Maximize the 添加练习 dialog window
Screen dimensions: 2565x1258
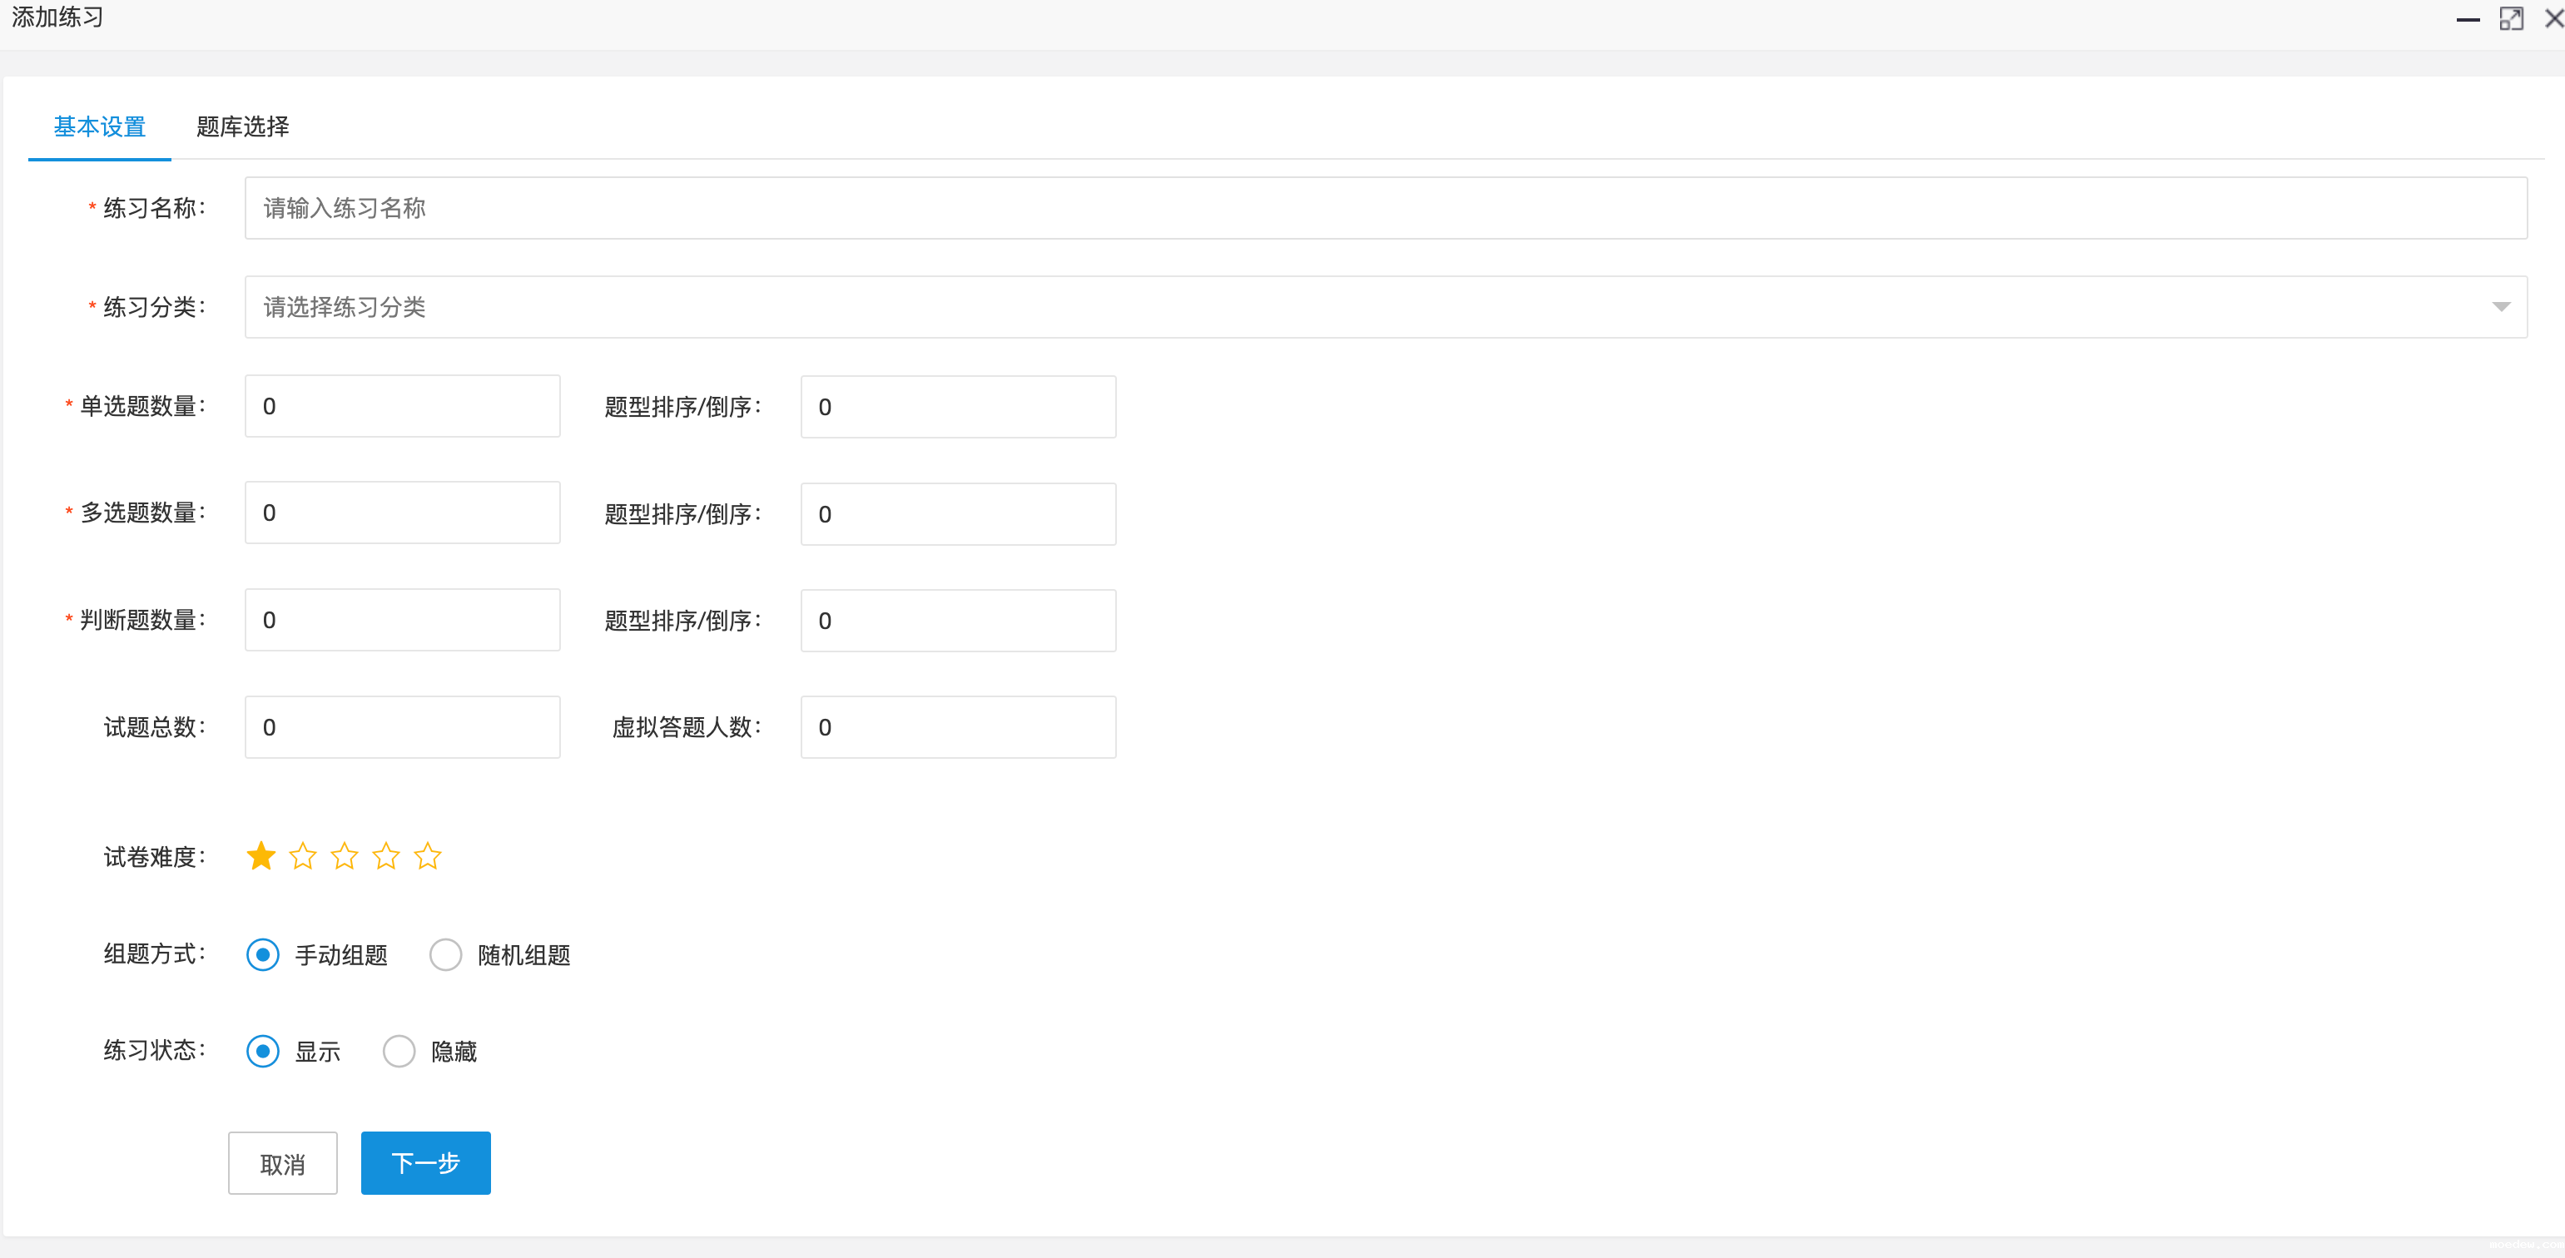[x=2511, y=19]
